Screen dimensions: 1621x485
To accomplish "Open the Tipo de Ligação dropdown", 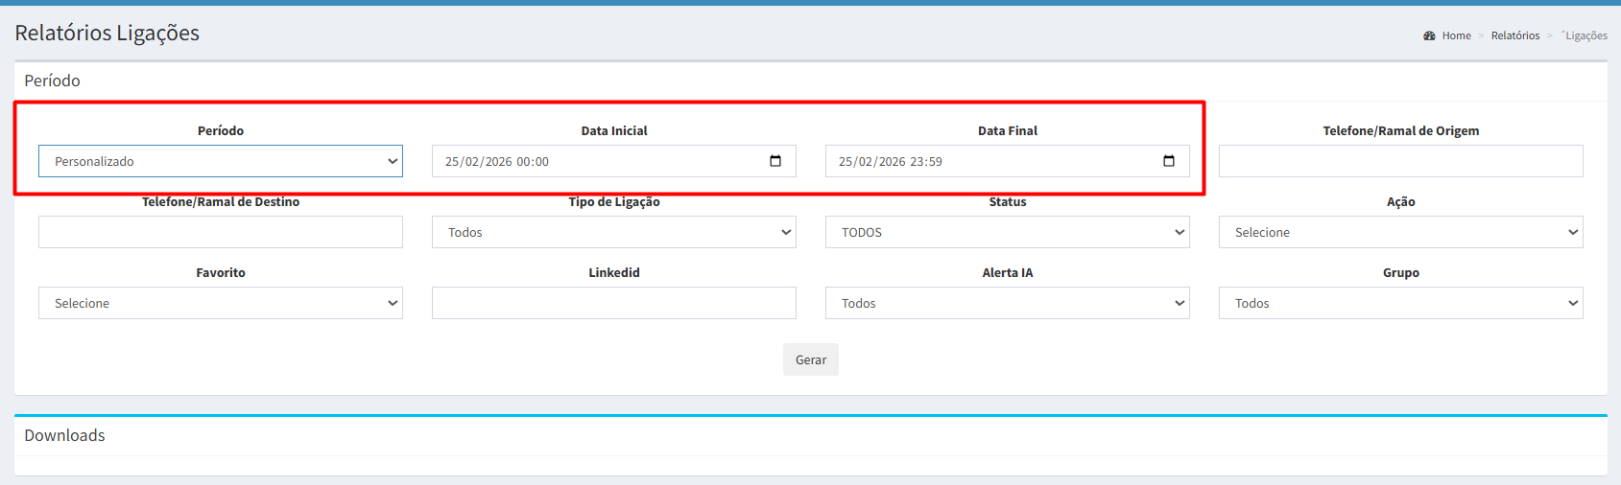I will click(x=614, y=232).
